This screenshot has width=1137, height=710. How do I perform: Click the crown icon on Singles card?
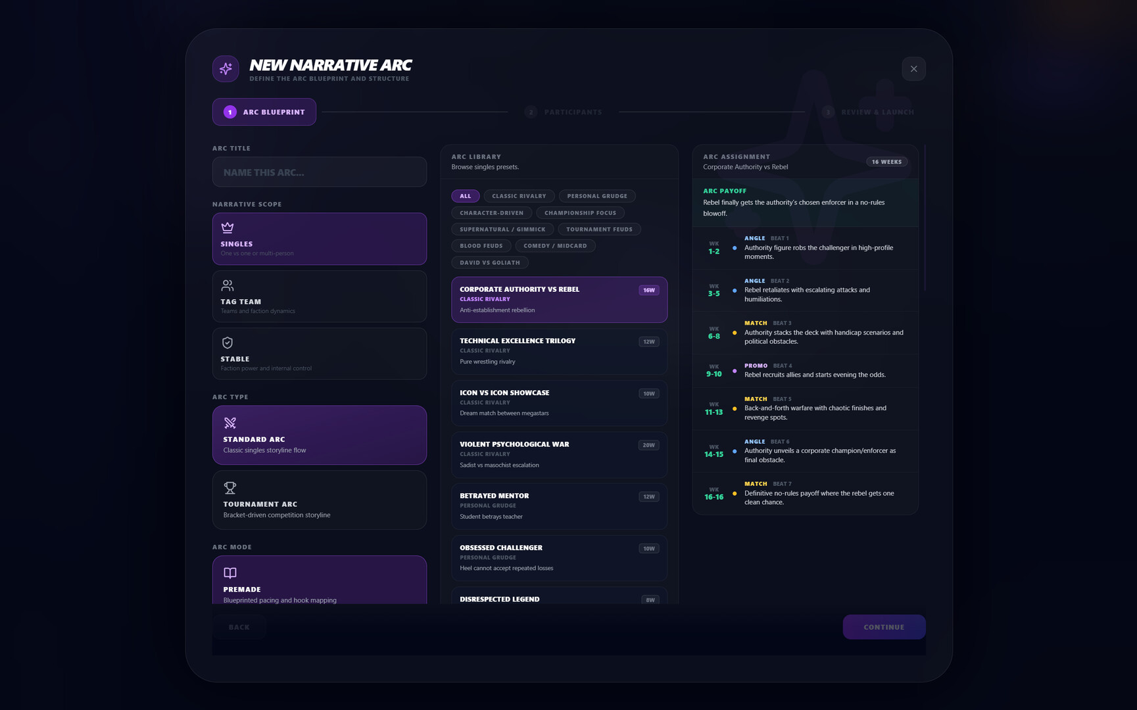click(x=228, y=227)
